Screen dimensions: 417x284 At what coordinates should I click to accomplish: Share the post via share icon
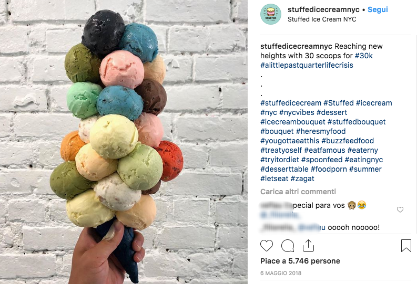pos(308,246)
